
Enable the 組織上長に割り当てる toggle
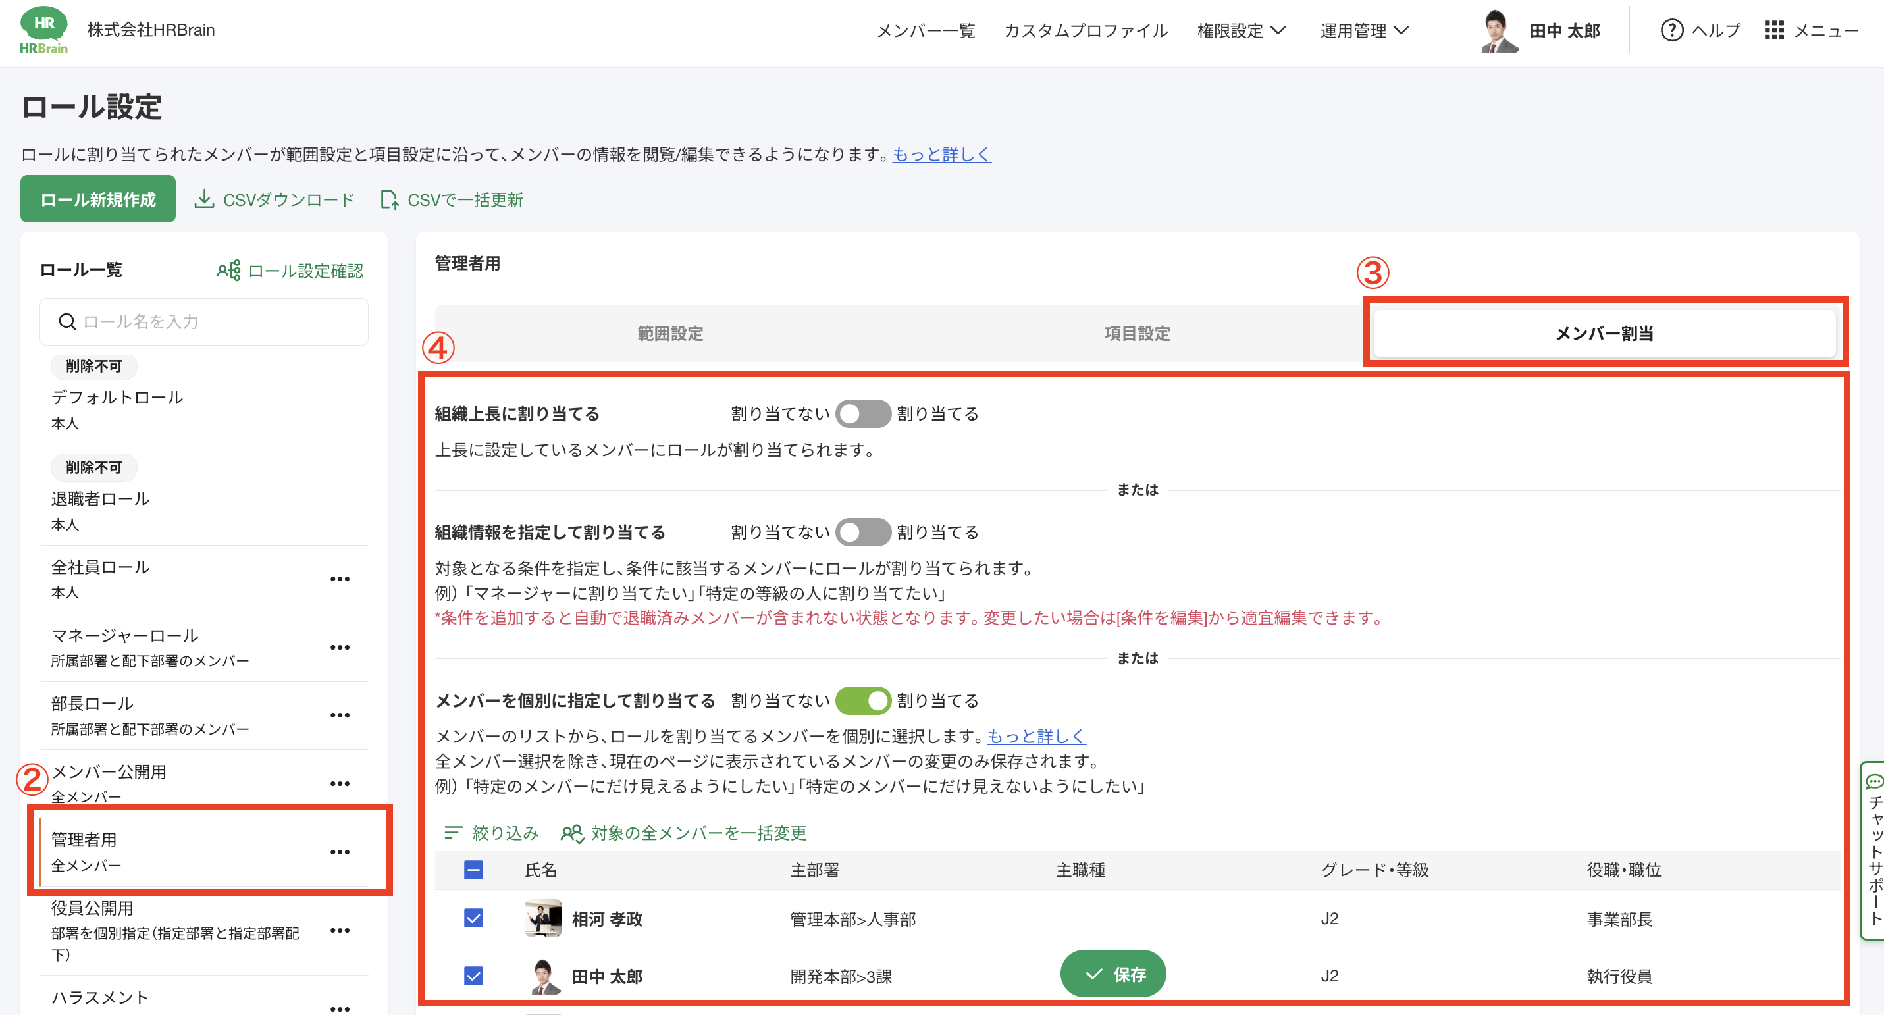[863, 414]
